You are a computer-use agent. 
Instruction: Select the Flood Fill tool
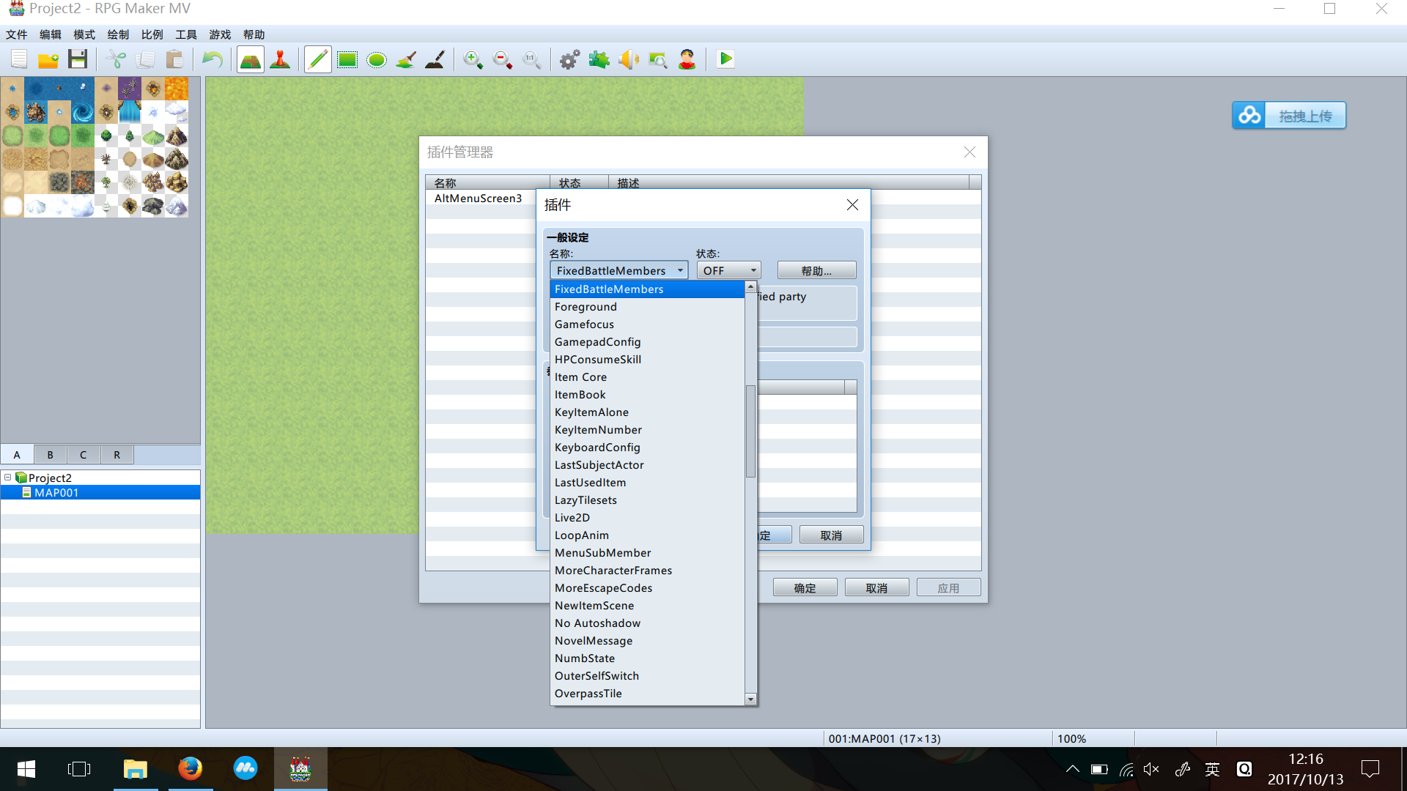(406, 59)
